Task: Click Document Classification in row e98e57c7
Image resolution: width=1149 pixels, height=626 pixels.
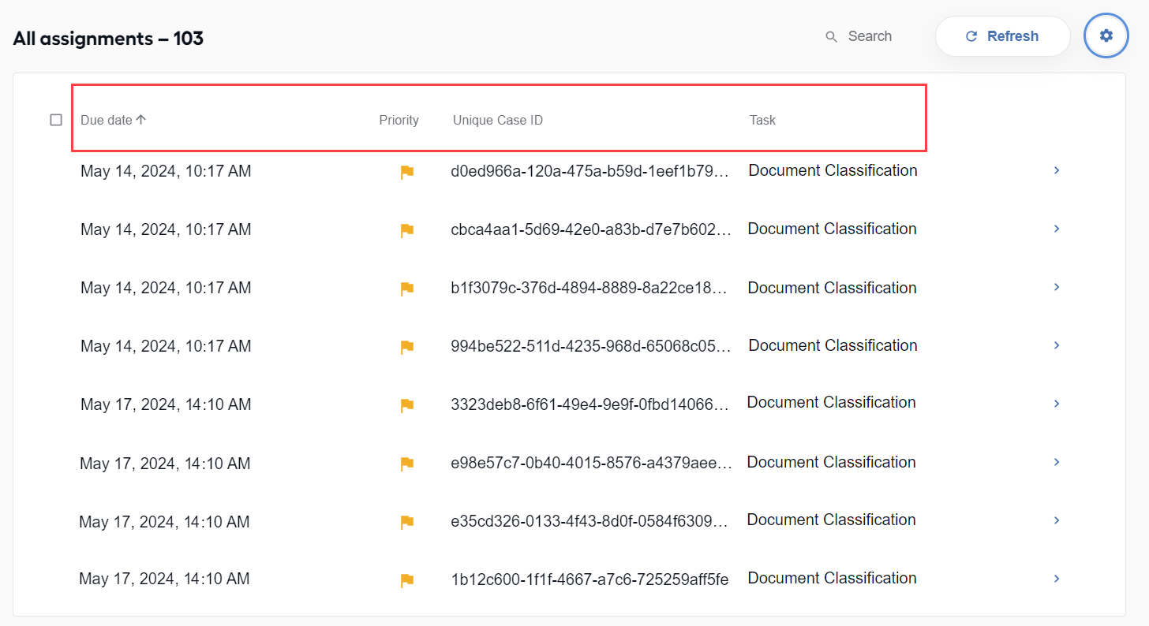Action: point(831,462)
